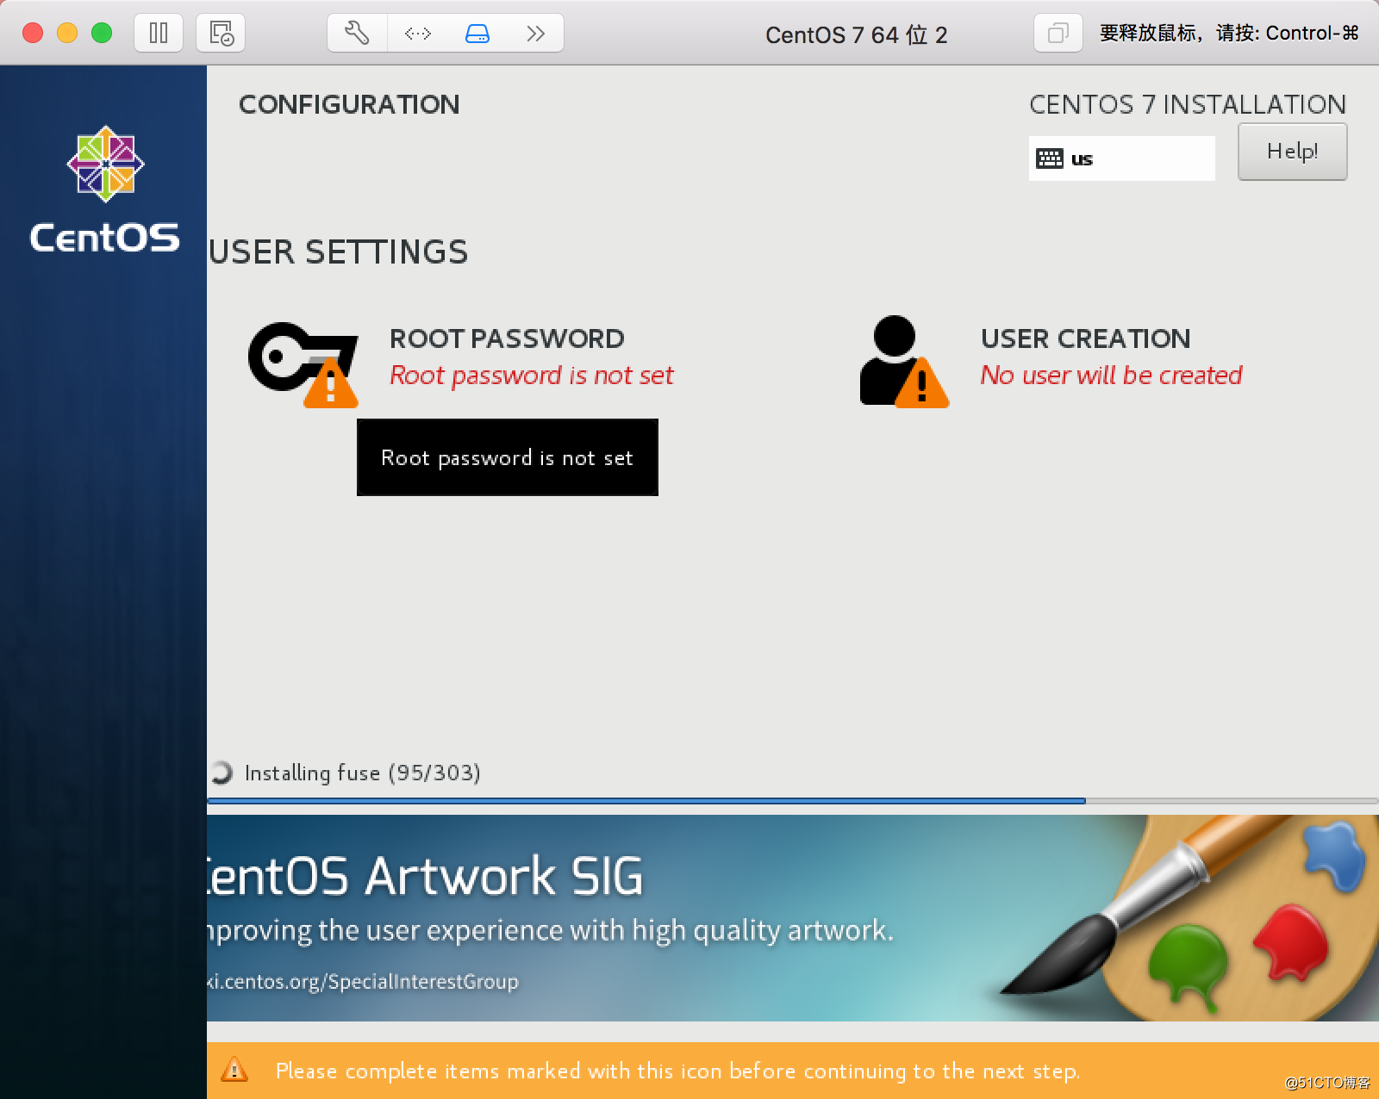Minimize window with yellow button
Image resolution: width=1379 pixels, height=1099 pixels.
pos(67,33)
